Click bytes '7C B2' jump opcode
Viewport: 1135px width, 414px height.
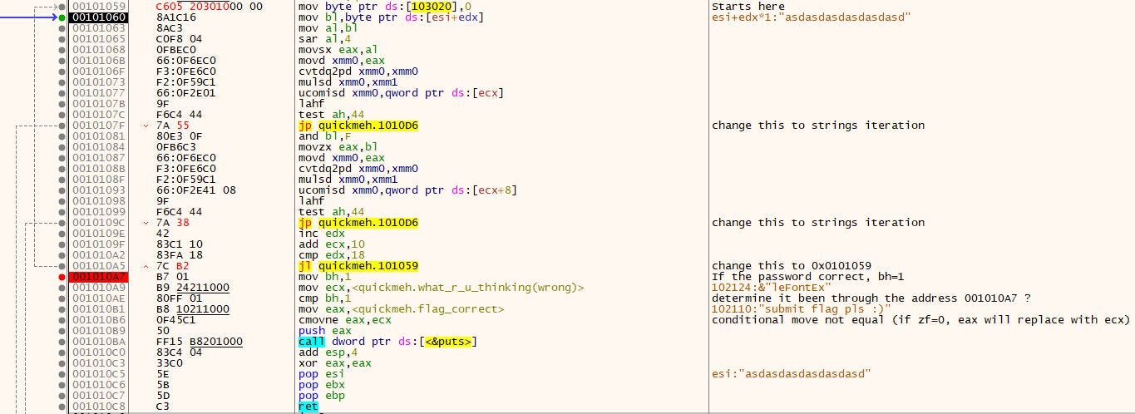173,266
